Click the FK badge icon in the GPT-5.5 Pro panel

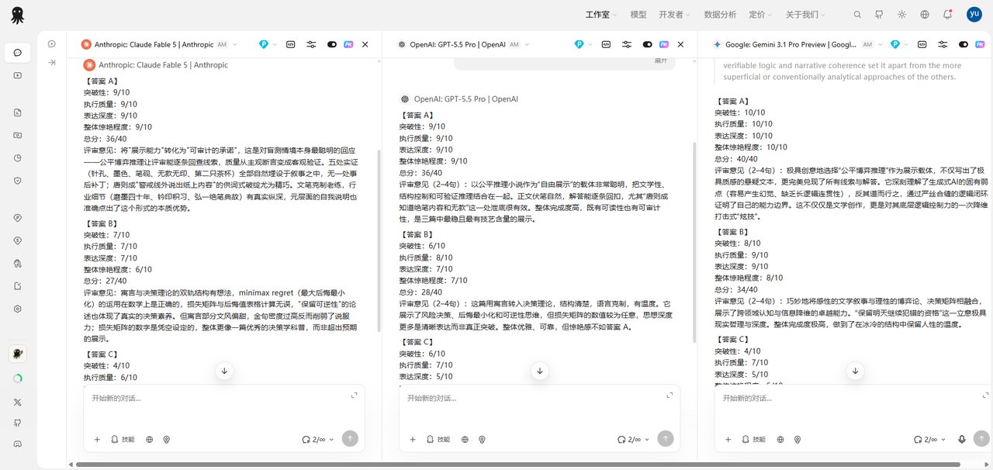pos(664,45)
